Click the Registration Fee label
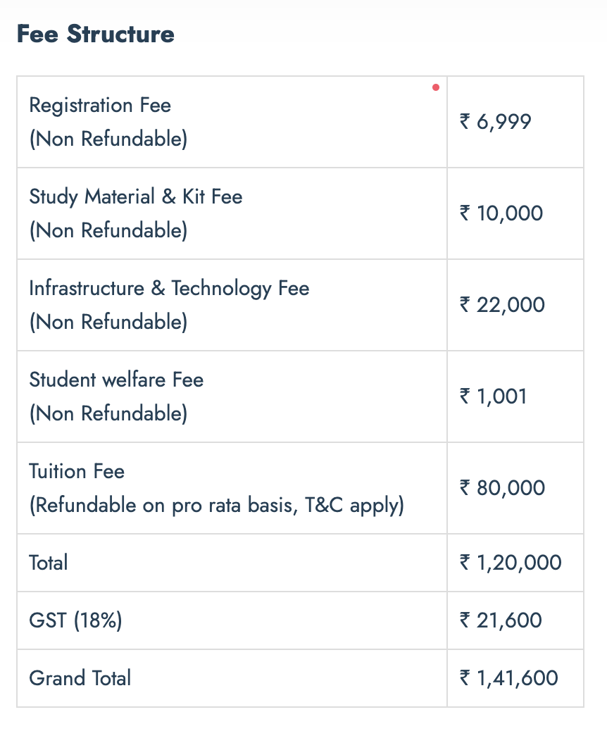Viewport: 607px width, 731px height. click(x=100, y=106)
